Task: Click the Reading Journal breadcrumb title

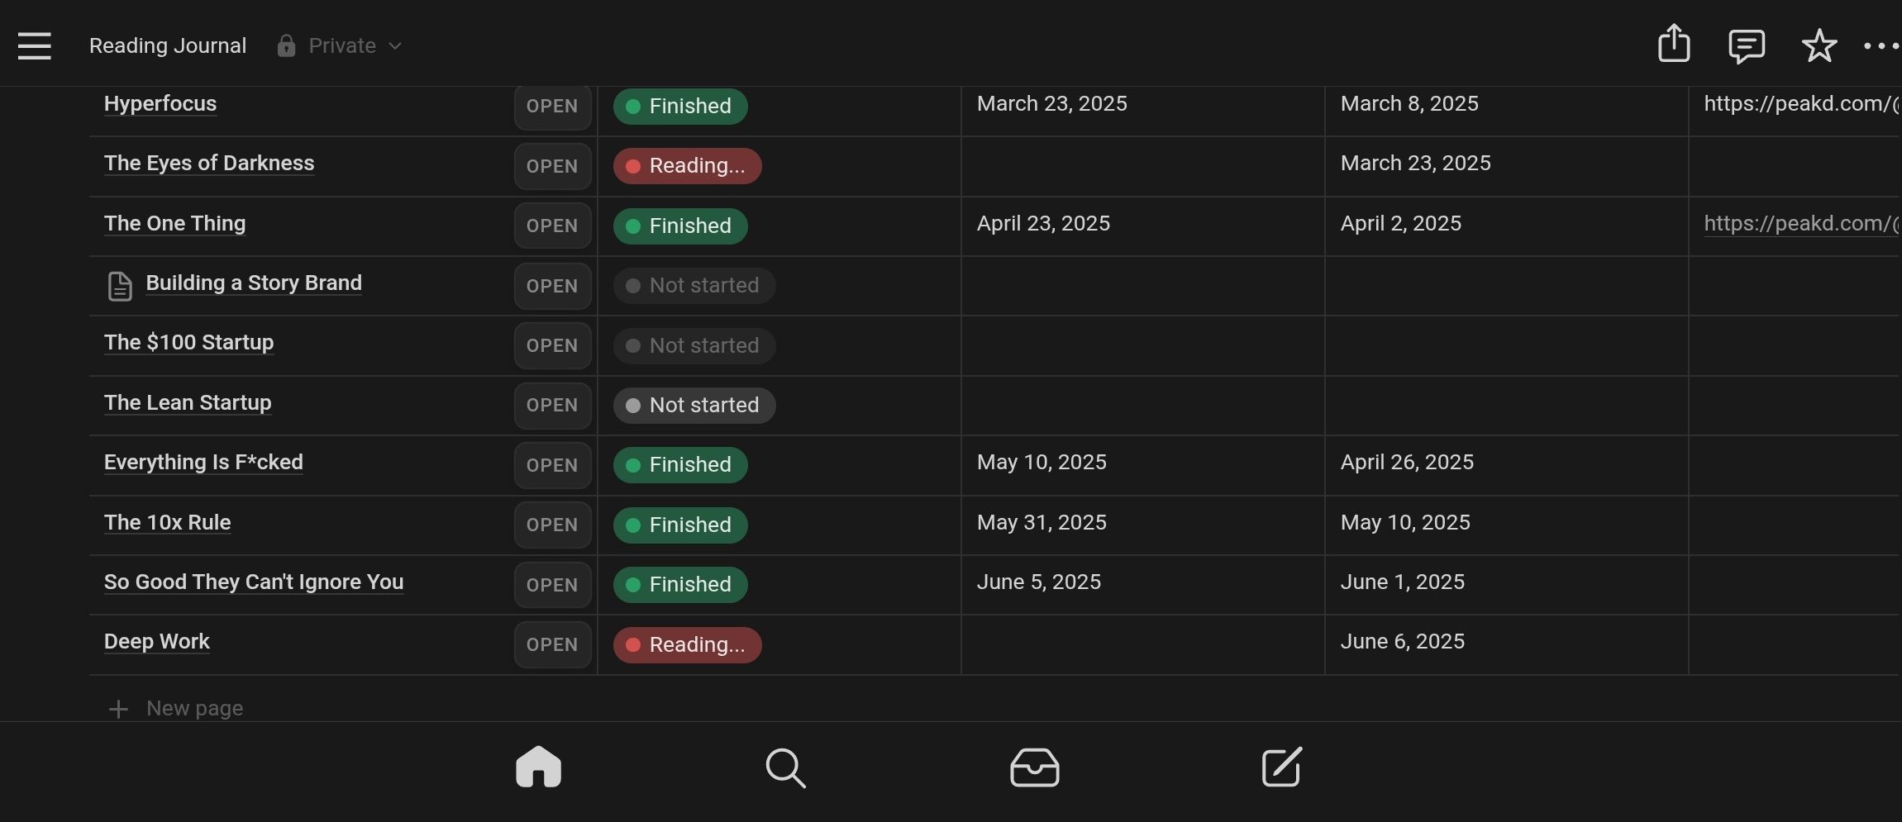Action: [168, 45]
